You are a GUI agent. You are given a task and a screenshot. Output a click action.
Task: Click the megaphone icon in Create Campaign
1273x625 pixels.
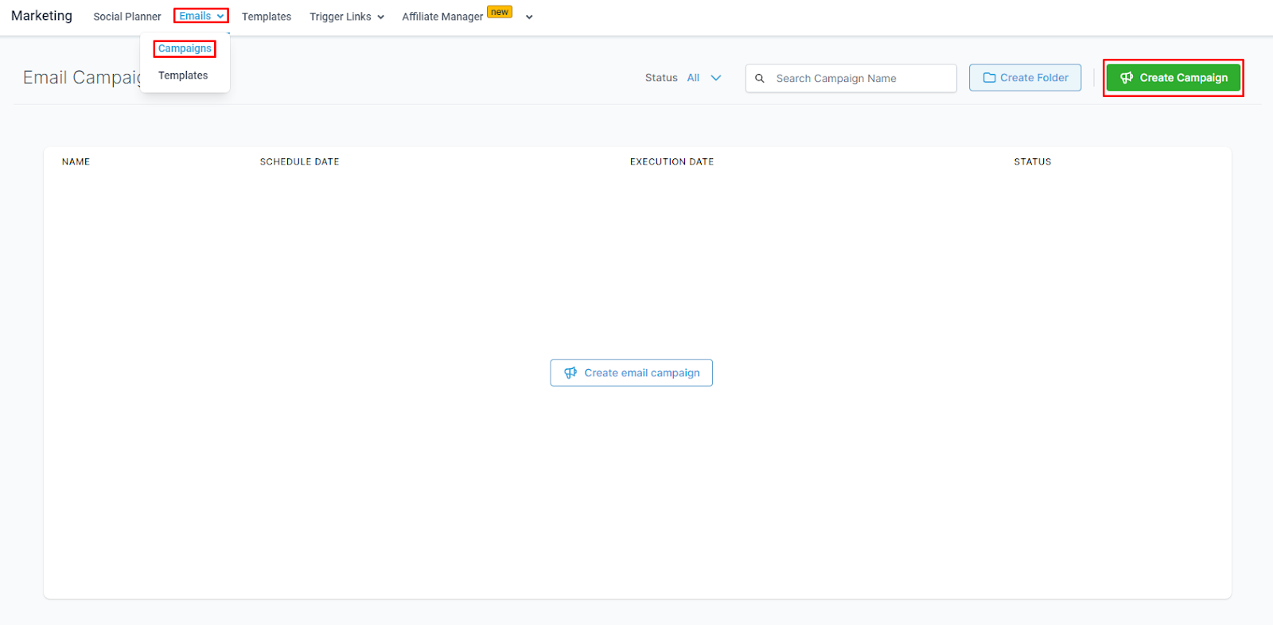tap(1127, 78)
